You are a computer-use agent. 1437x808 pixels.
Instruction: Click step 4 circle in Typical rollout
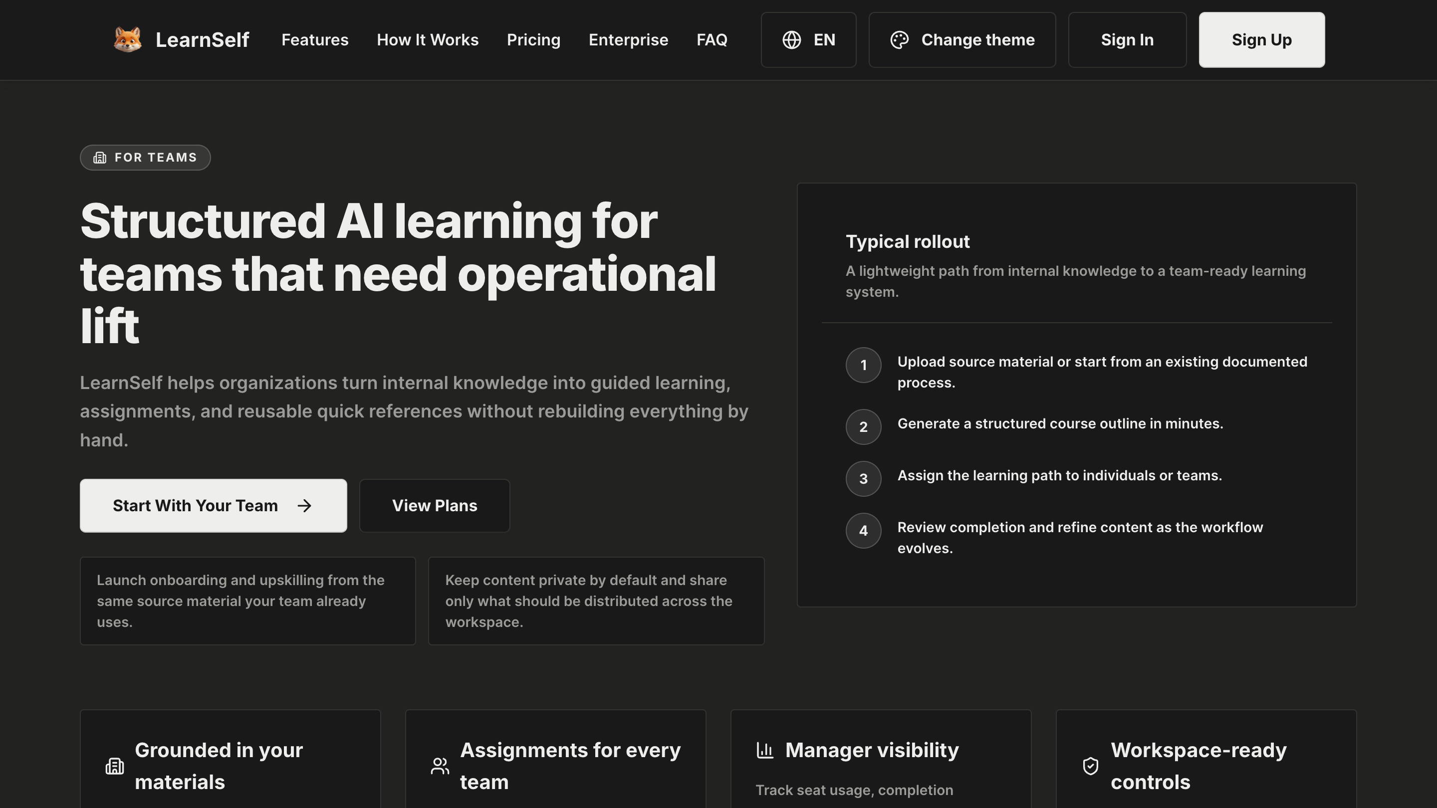864,531
